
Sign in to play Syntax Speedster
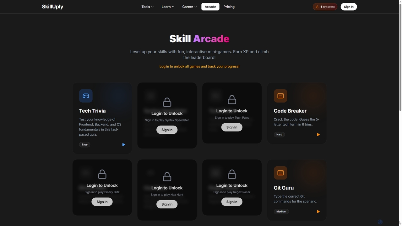tap(167, 130)
